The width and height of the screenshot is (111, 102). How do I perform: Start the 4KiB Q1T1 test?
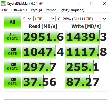(12, 82)
